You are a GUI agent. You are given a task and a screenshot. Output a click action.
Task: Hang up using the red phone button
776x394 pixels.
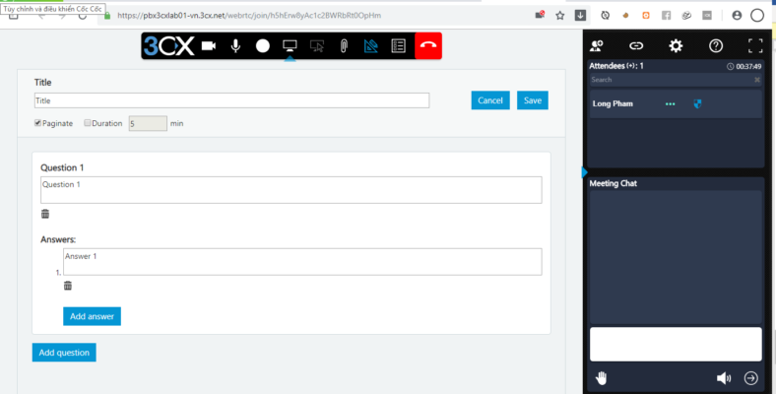tap(428, 45)
